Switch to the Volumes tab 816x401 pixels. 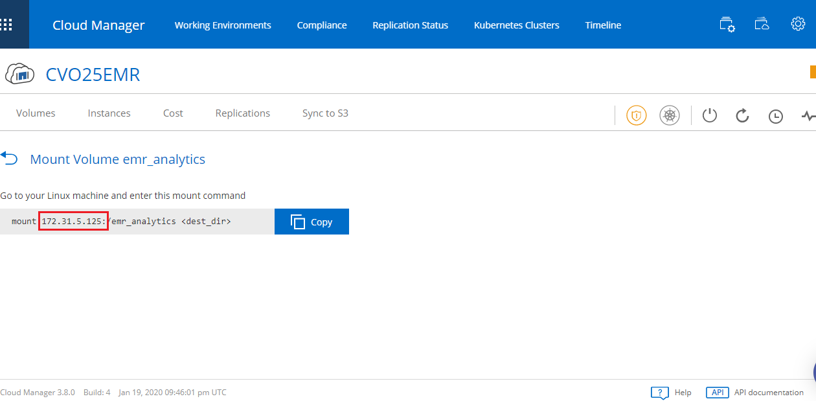pyautogui.click(x=36, y=113)
